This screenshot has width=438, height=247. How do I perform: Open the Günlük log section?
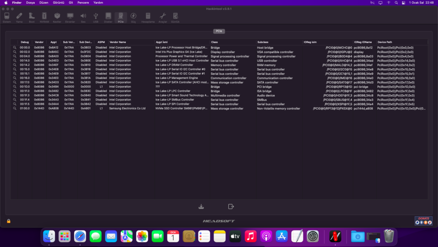pos(175,18)
